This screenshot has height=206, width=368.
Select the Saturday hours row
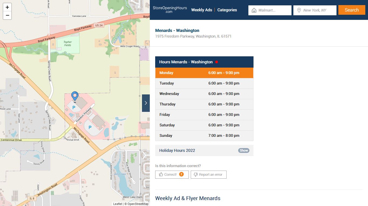click(x=204, y=125)
